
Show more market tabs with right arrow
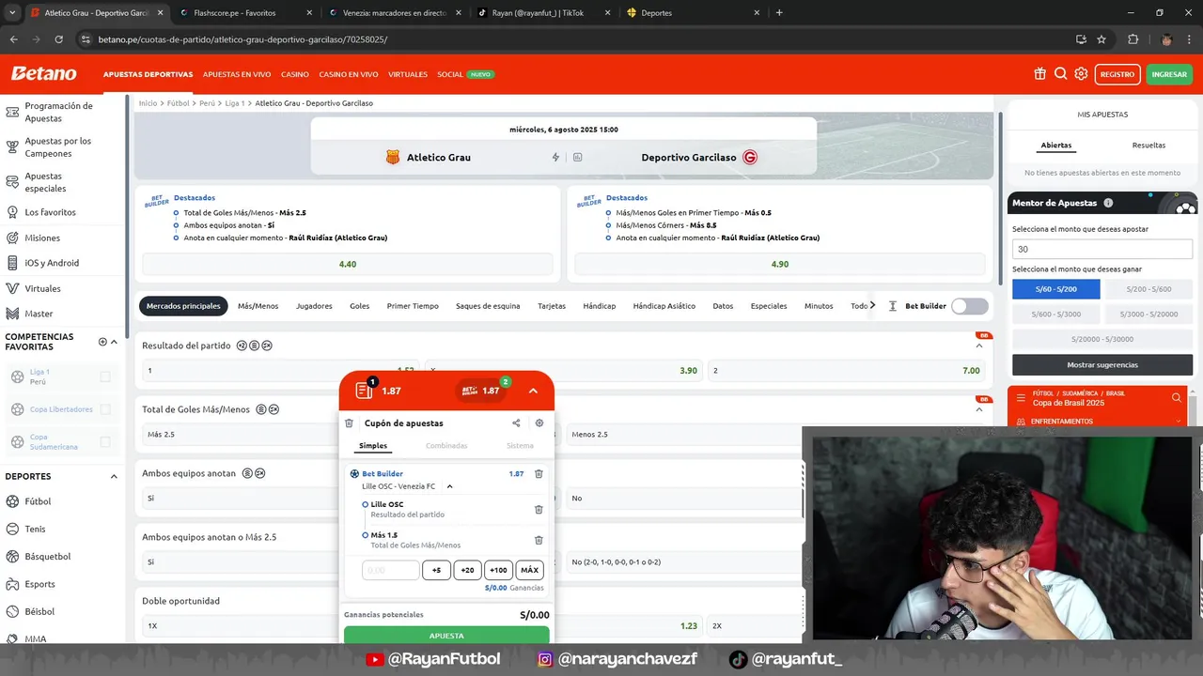point(872,305)
